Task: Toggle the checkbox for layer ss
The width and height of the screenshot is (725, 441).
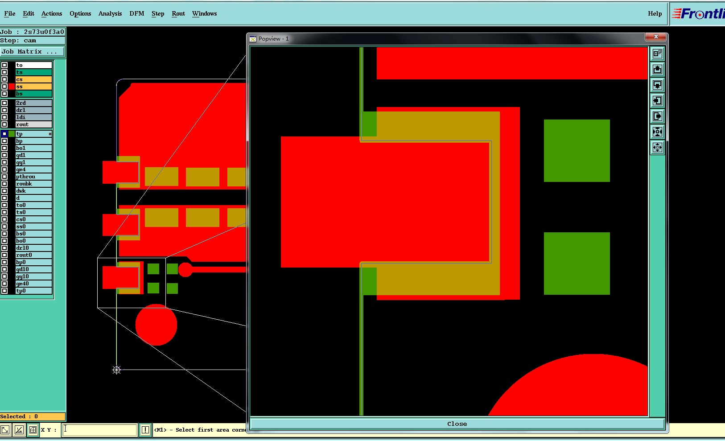Action: (x=4, y=87)
